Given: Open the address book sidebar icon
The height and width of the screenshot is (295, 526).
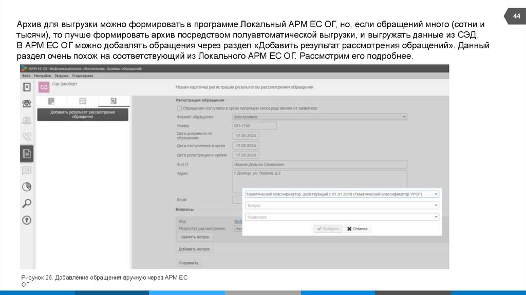Looking at the screenshot, I should point(27,87).
